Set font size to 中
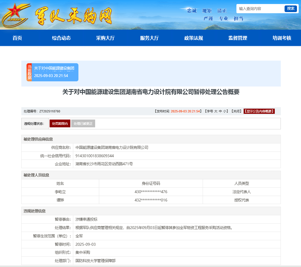Viewport: 301px width, 267px height. tap(220, 111)
